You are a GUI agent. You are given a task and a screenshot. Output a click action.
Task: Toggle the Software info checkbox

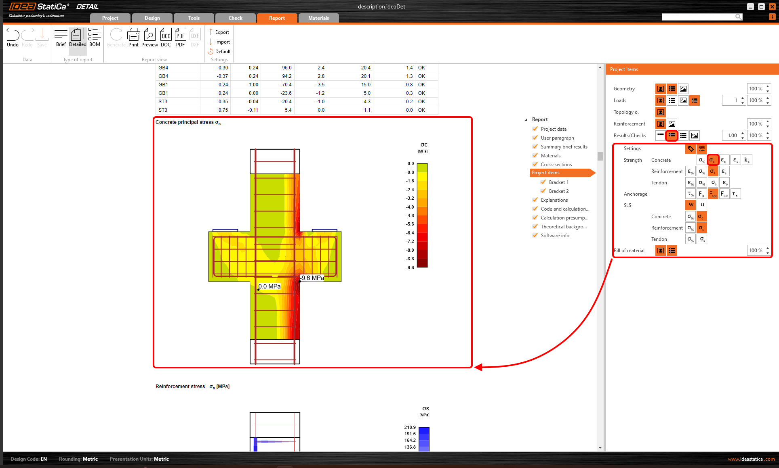click(535, 235)
